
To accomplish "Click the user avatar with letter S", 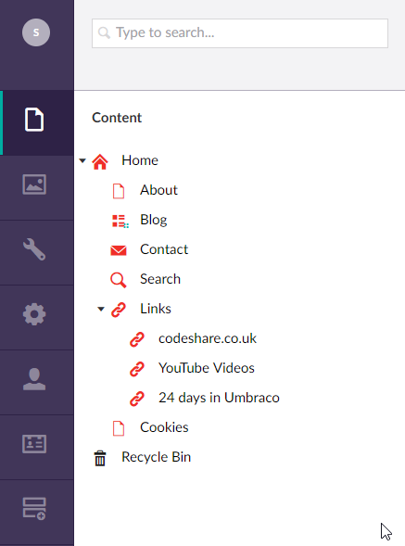I will pyautogui.click(x=36, y=32).
